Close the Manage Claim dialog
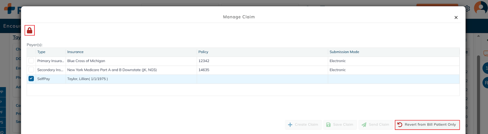488x134 pixels. click(x=456, y=17)
